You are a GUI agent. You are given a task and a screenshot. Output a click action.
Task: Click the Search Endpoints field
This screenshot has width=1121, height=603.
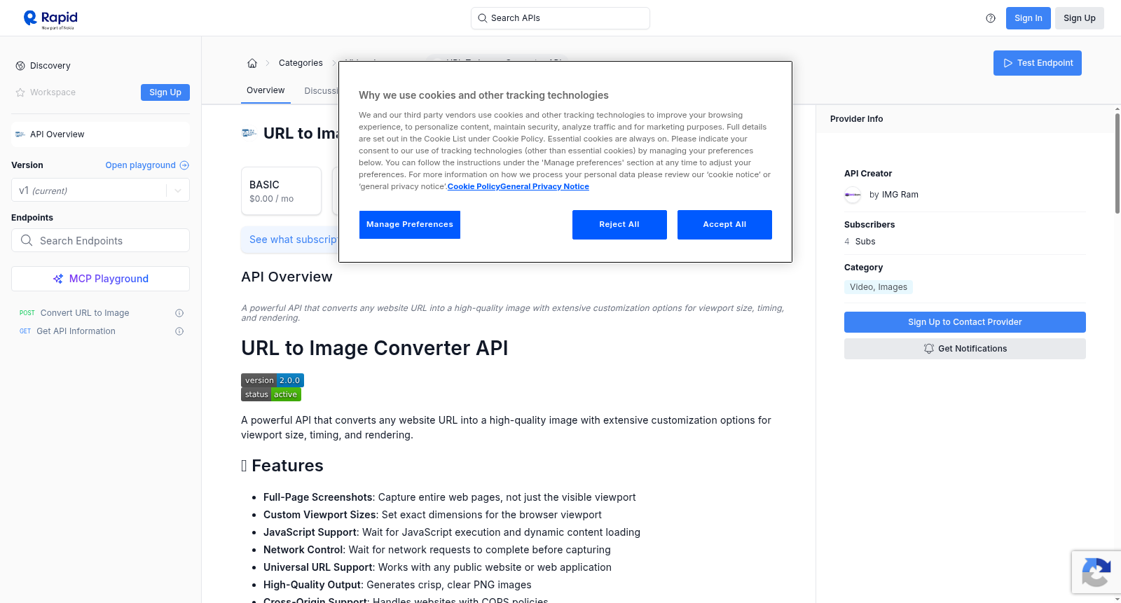(100, 240)
